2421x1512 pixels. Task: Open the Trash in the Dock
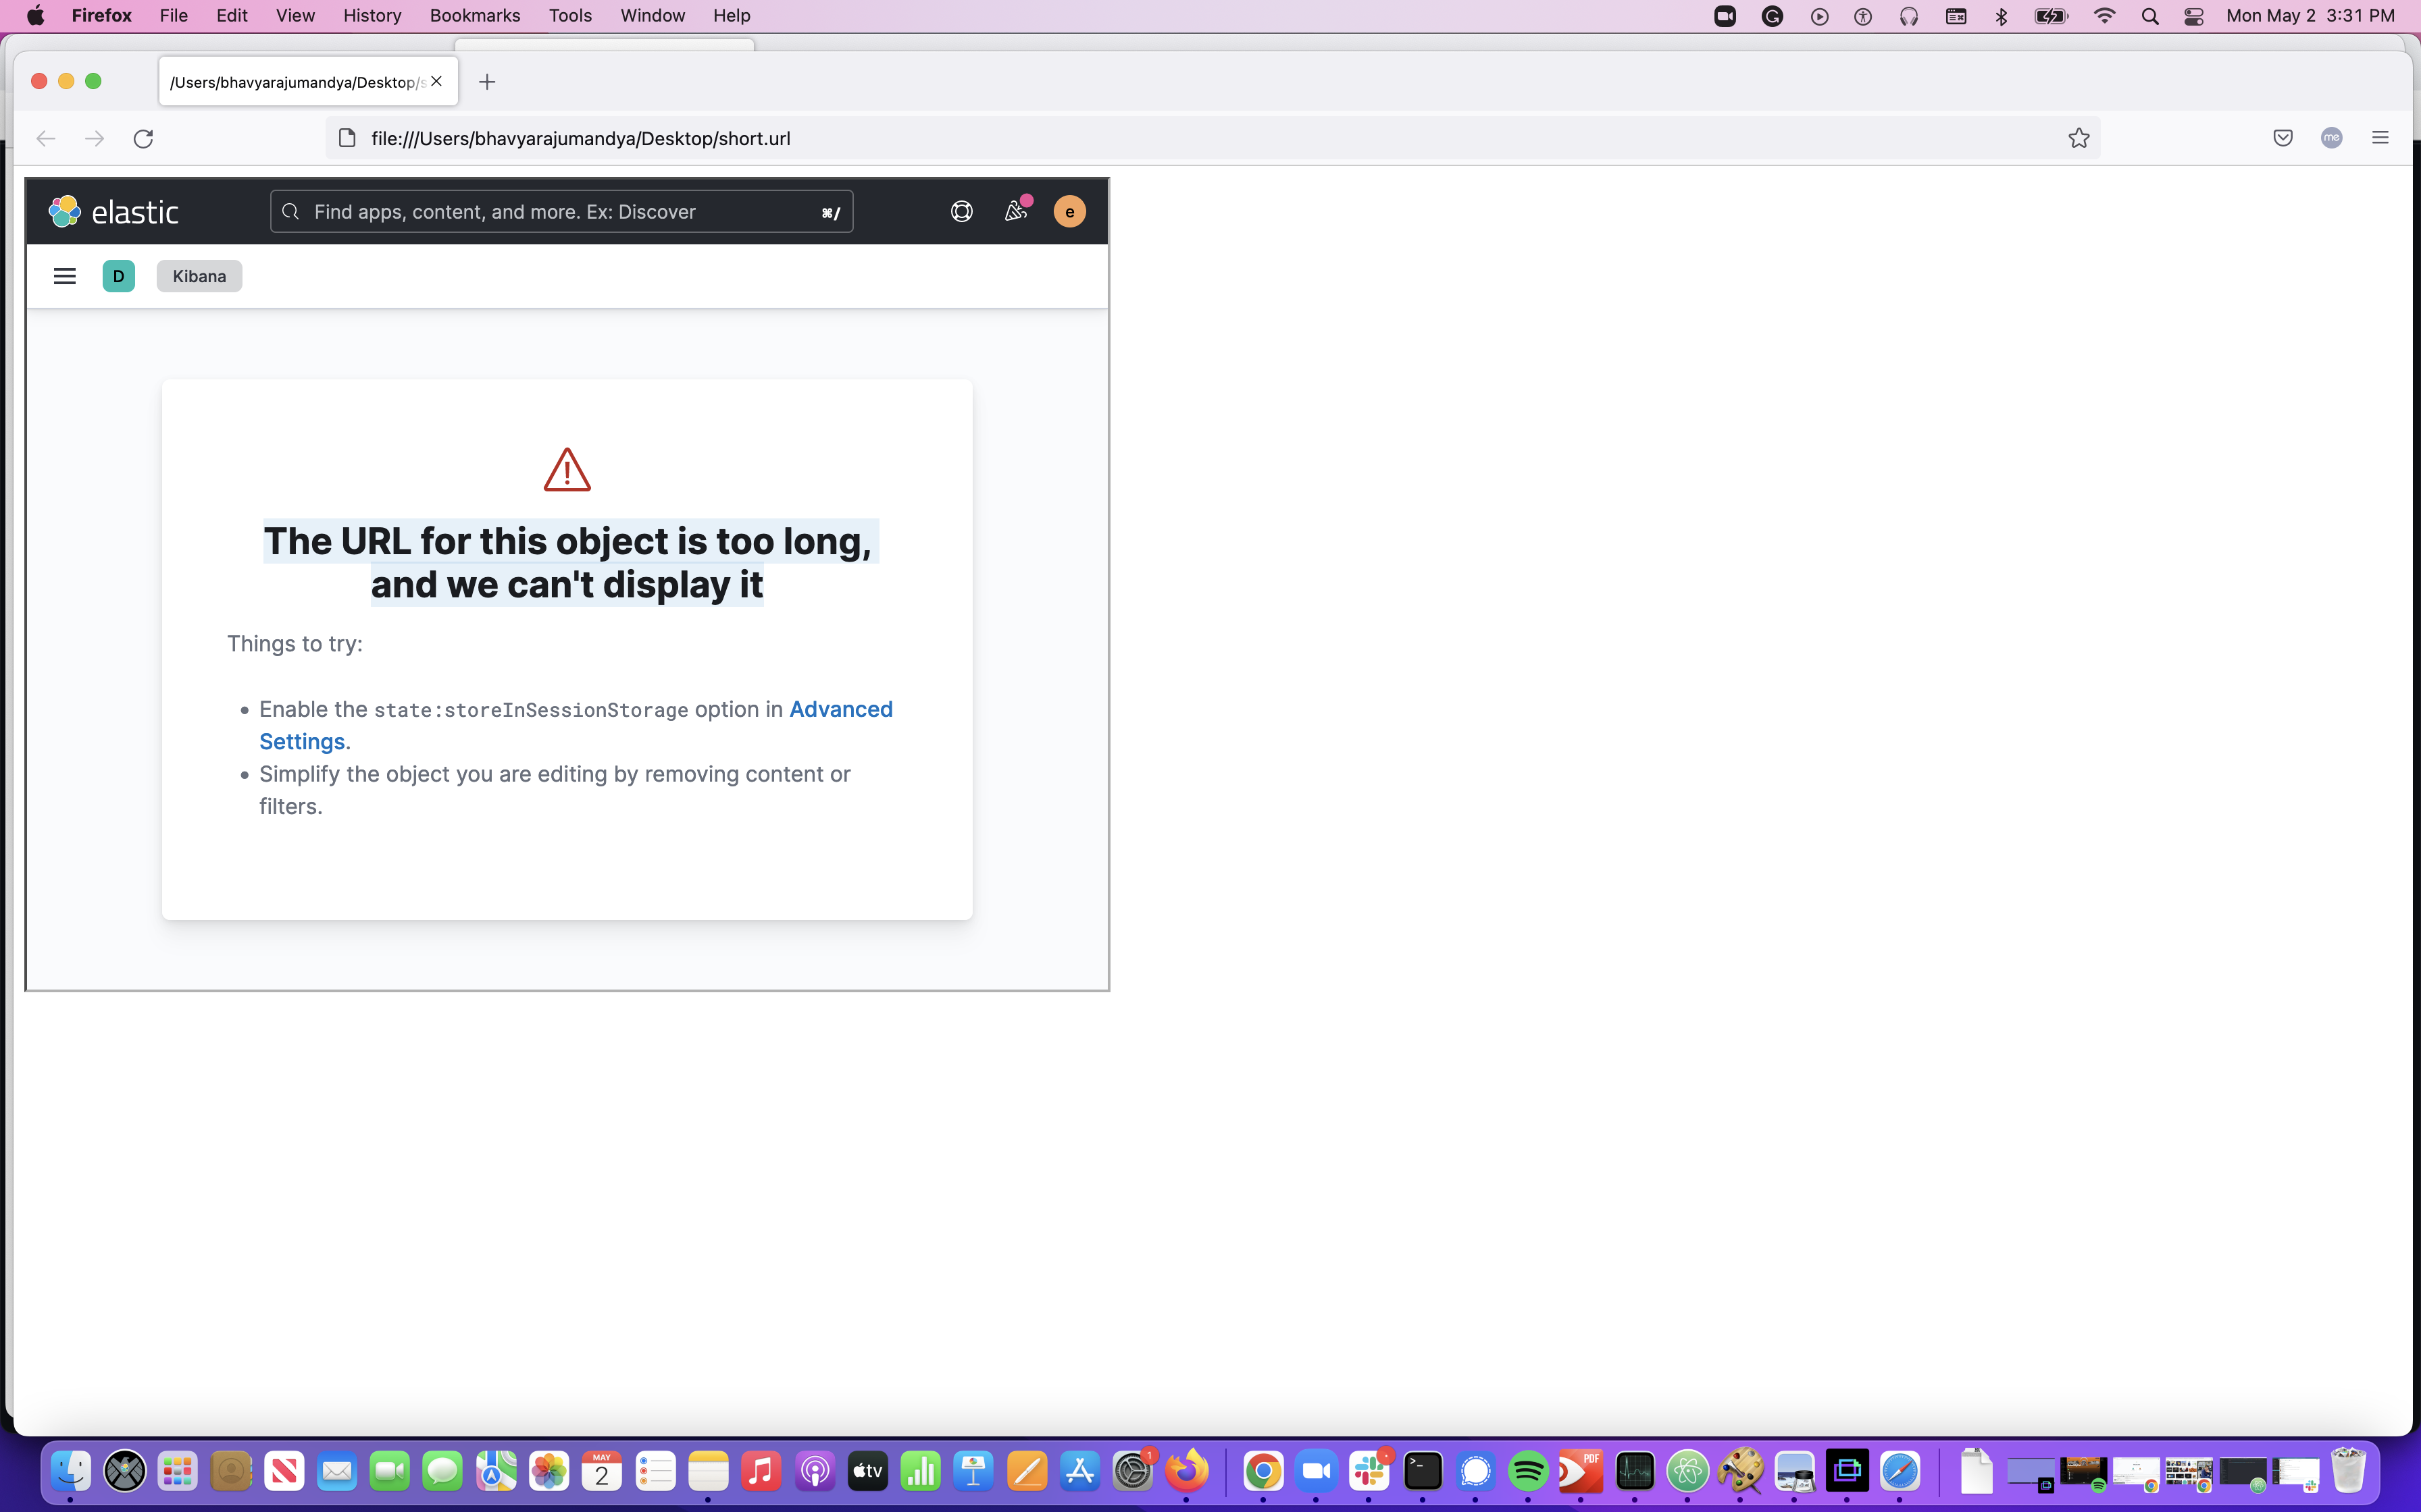[x=2349, y=1471]
